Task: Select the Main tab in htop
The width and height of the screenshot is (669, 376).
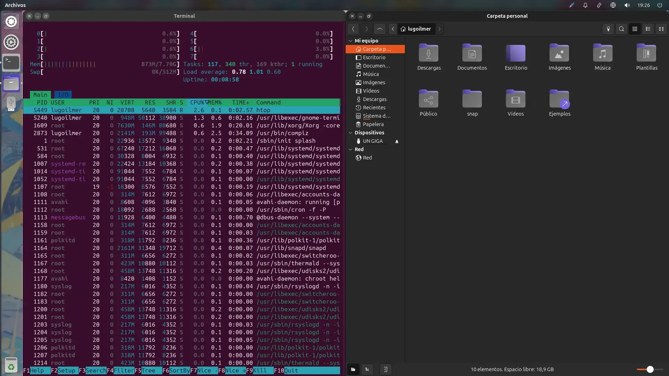Action: (40, 94)
